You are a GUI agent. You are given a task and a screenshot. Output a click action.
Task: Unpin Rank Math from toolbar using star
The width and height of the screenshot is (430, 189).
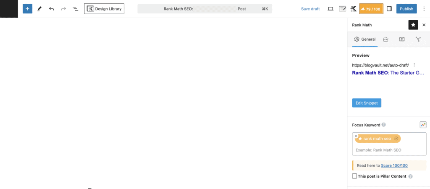click(413, 25)
